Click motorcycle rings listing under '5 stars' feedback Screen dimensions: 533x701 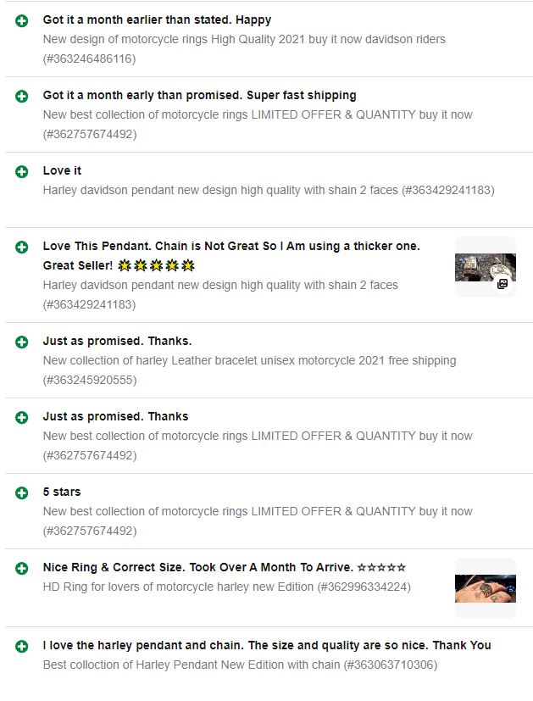click(258, 511)
